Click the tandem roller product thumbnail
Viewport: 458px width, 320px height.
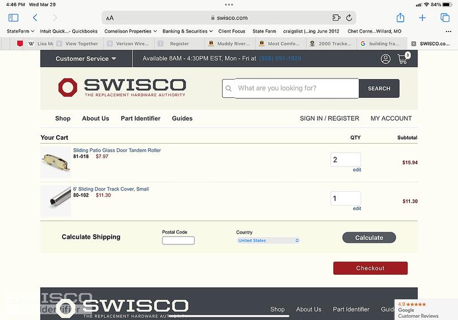click(x=56, y=163)
